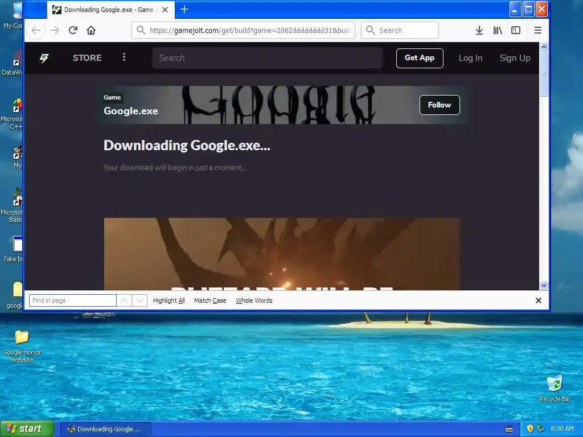Toggle Whole Words in the find bar

tap(254, 300)
